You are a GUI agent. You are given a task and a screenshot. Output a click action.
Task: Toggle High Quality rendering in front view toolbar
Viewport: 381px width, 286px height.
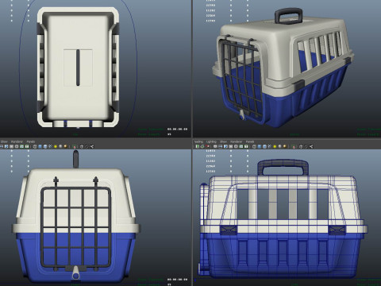click(65, 146)
